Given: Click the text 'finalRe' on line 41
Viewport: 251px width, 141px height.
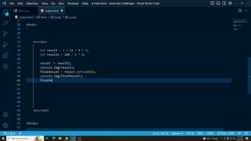Looking at the screenshot, I should coord(46,80).
